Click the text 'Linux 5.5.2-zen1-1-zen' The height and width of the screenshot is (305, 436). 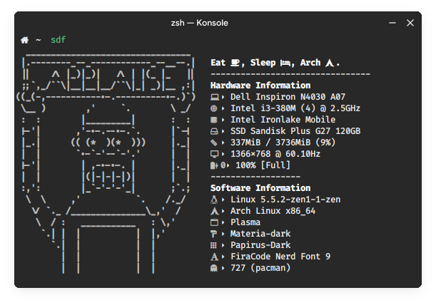click(285, 200)
